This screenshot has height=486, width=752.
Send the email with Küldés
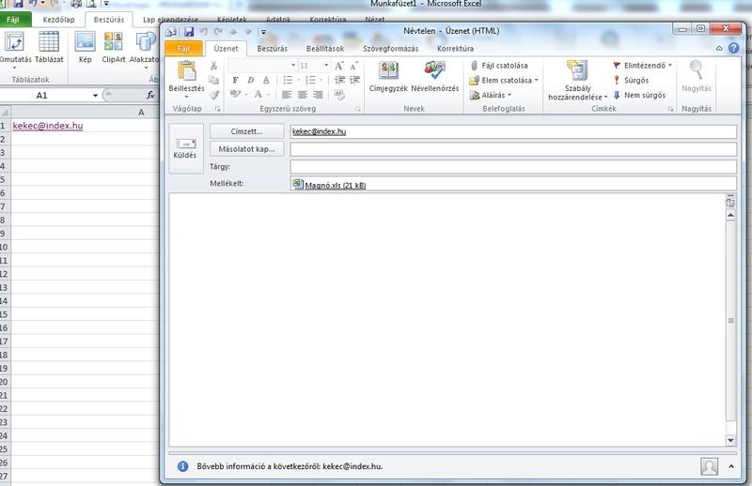coord(185,148)
